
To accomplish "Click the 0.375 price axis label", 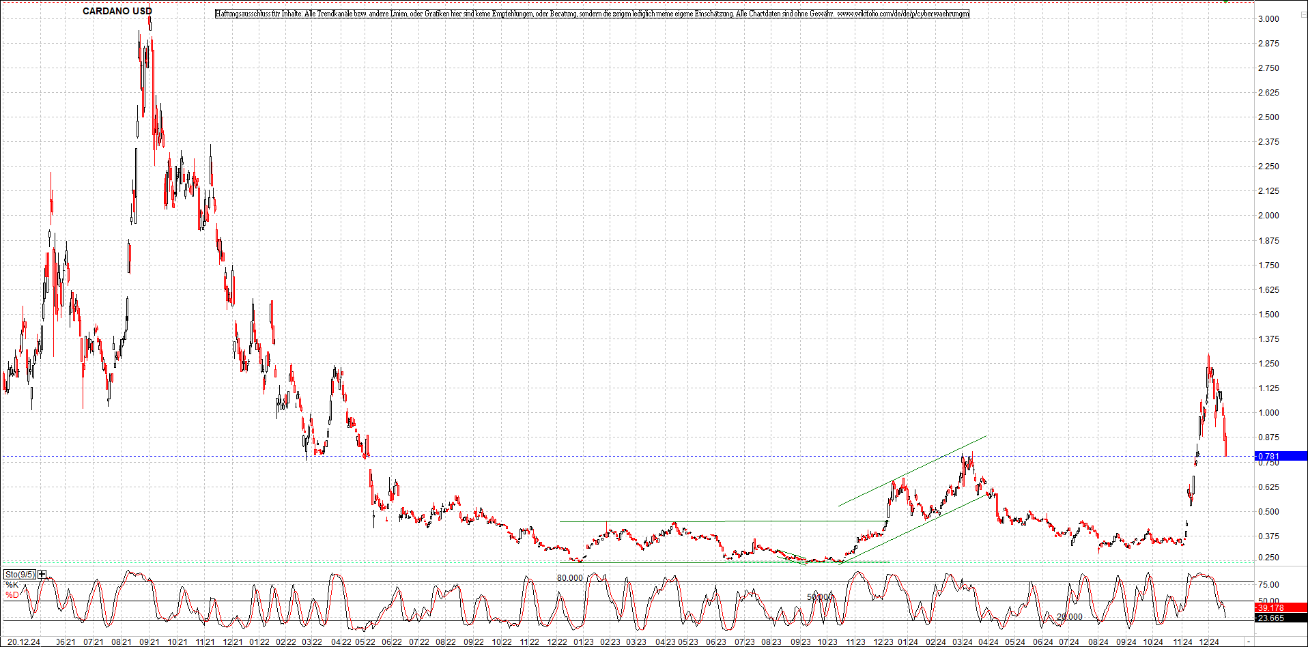I will pos(1268,536).
